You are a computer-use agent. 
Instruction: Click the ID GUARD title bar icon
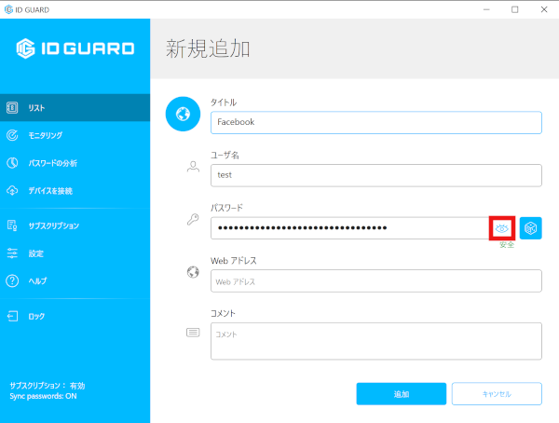[8, 9]
